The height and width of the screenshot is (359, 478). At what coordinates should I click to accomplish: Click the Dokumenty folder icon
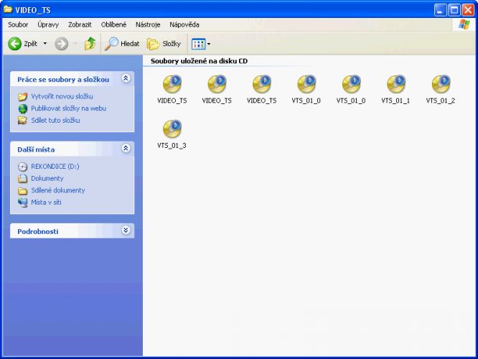22,179
